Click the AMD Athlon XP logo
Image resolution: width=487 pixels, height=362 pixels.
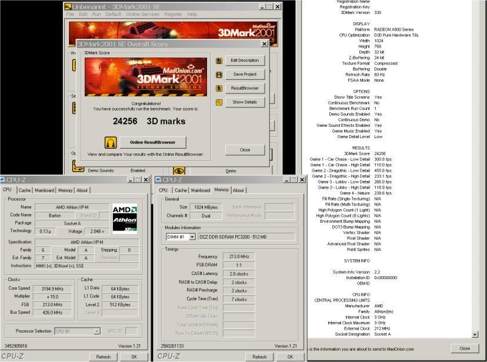click(x=125, y=219)
